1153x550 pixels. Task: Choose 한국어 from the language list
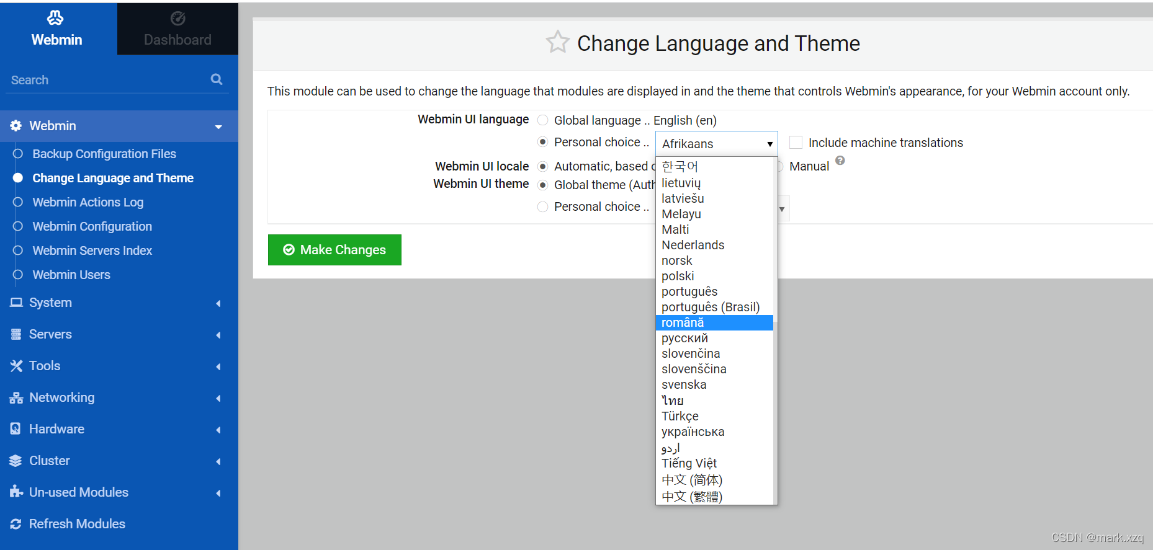point(714,166)
